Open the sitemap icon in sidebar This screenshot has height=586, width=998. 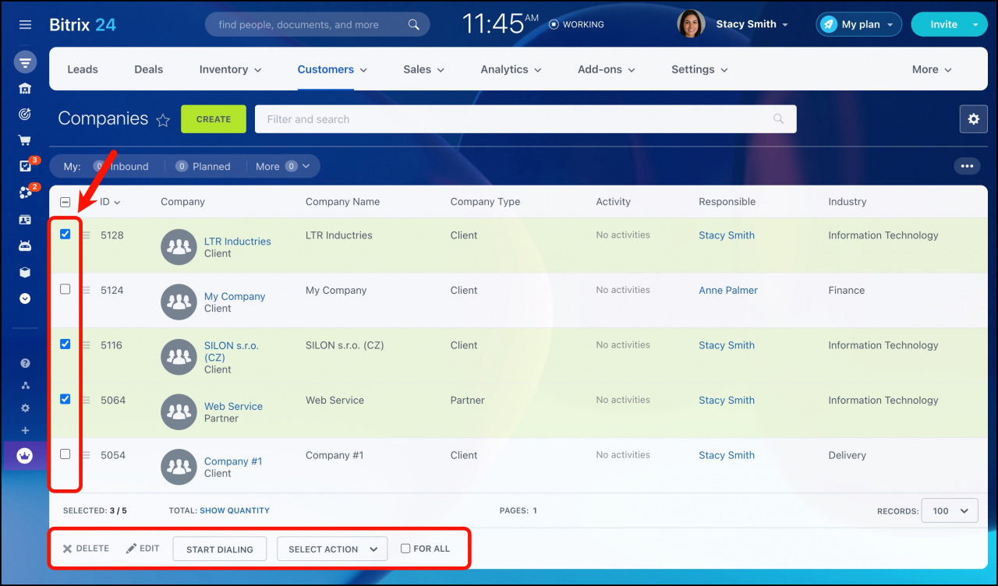tap(25, 385)
